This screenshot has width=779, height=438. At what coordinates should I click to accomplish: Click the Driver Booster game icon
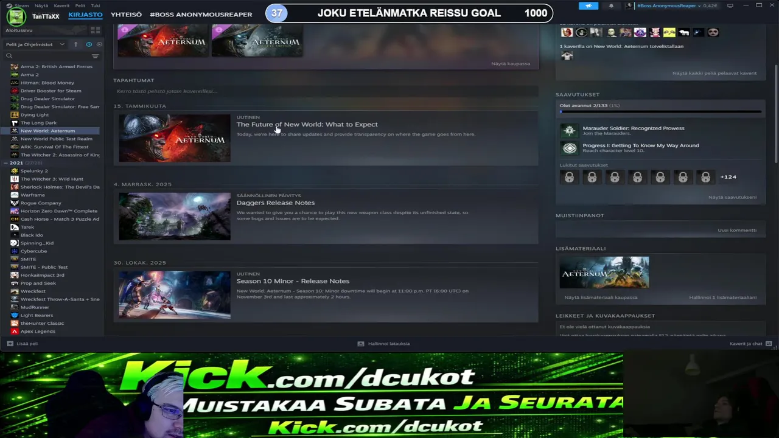coord(15,91)
